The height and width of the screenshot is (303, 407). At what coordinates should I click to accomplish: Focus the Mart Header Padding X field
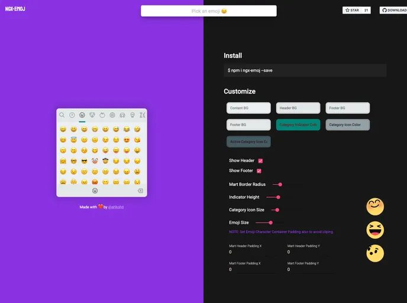point(253,252)
